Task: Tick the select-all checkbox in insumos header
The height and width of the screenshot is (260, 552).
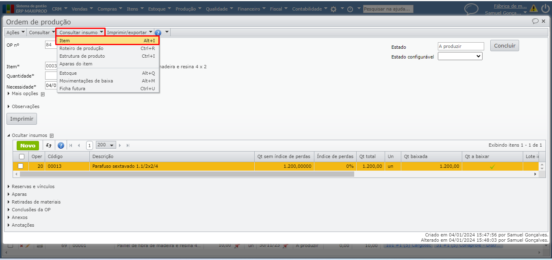Action: click(x=22, y=156)
